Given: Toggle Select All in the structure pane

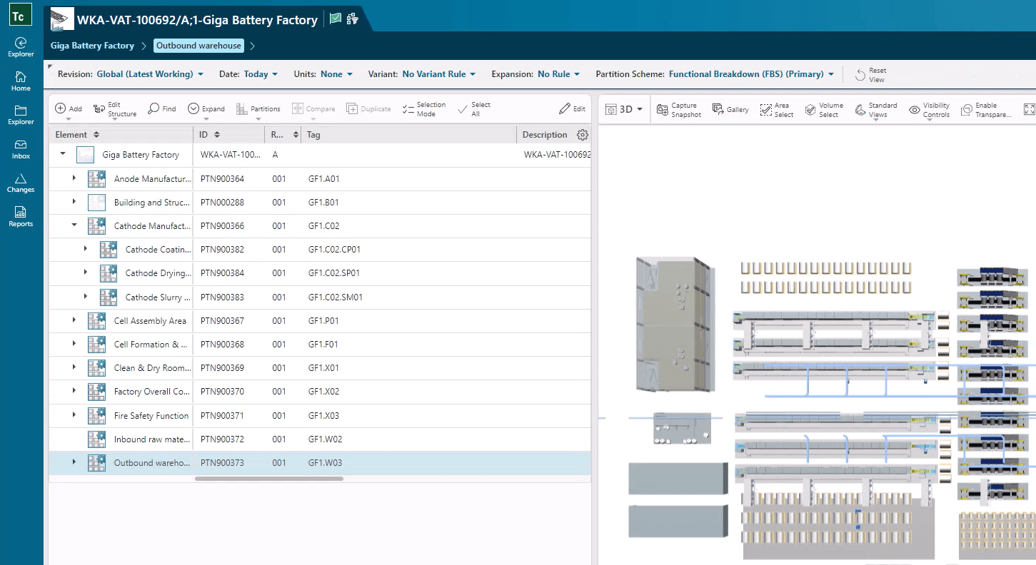Looking at the screenshot, I should [x=473, y=108].
